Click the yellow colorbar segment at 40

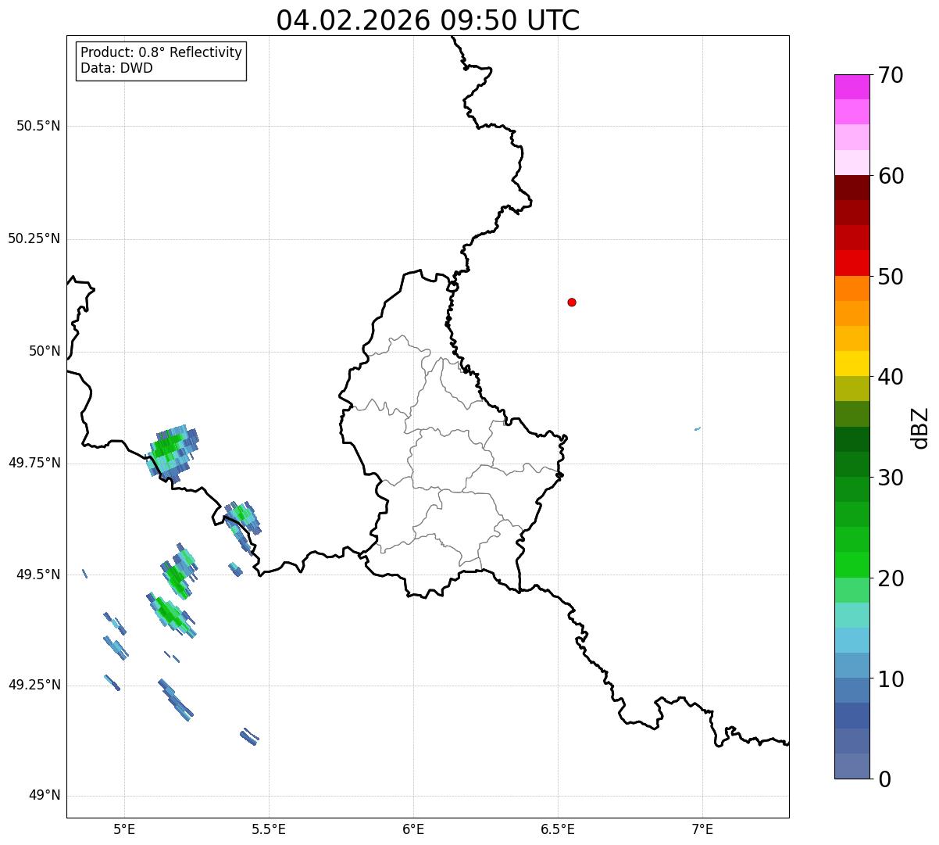tap(852, 363)
